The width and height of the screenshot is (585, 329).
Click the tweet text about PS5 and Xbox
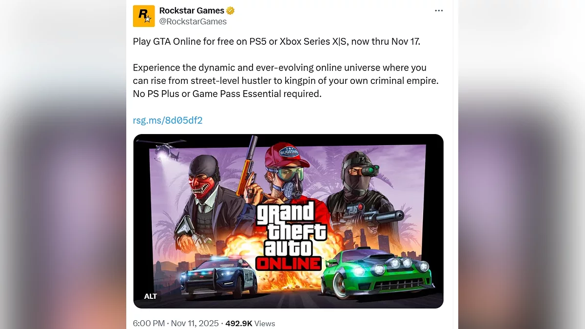click(x=276, y=41)
